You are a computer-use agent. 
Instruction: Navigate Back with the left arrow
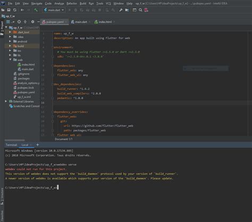(22, 10)
